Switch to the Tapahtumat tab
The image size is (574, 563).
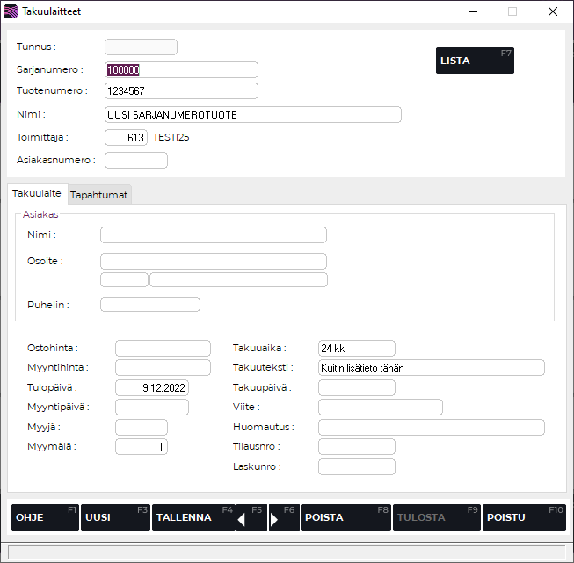(x=100, y=195)
